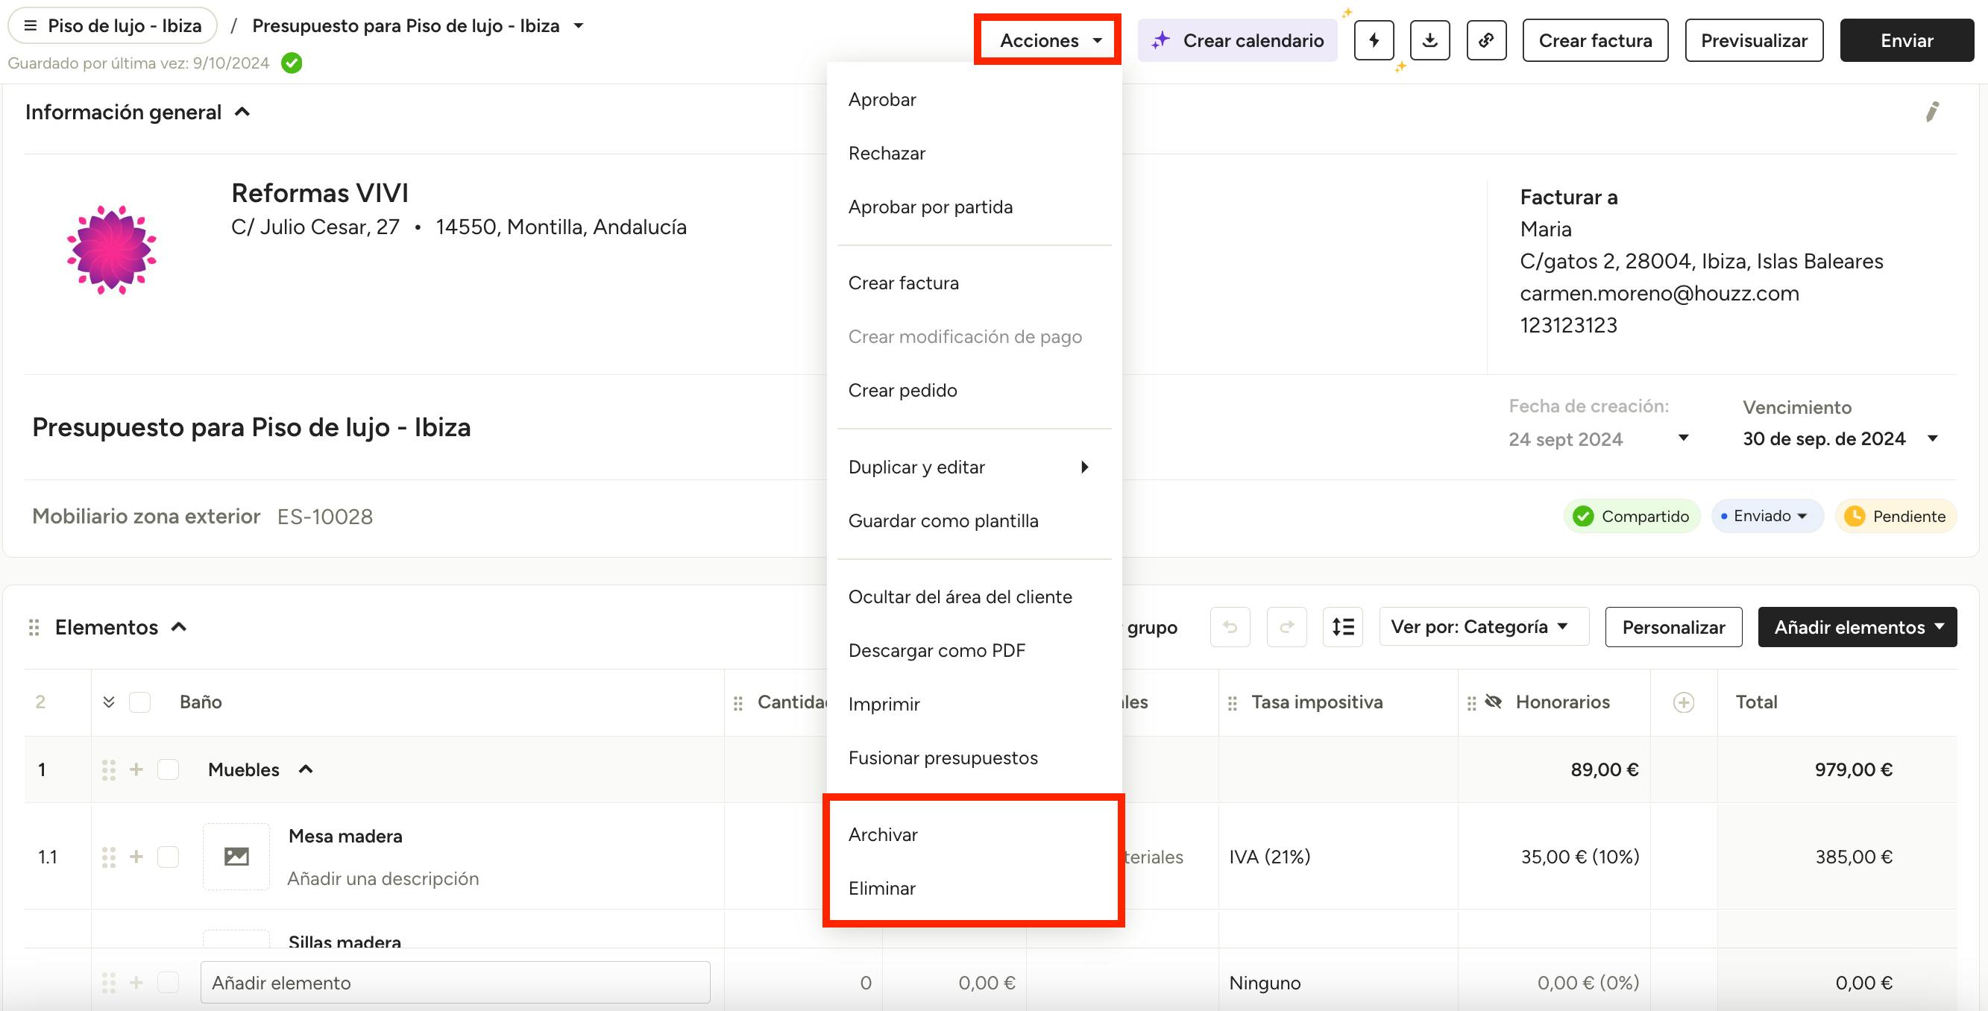
Task: Collapse all rows with double chevron icon
Action: point(109,702)
